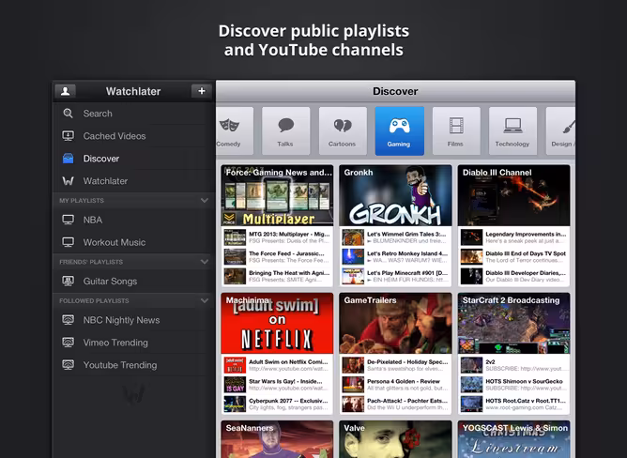Choose the Cartoons category icon
This screenshot has width=627, height=458.
tap(343, 130)
